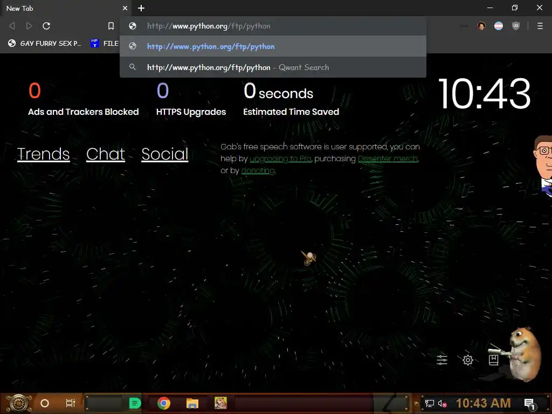The height and width of the screenshot is (414, 552).
Task: Bookmark this page with the bookmark icon
Action: tap(111, 26)
